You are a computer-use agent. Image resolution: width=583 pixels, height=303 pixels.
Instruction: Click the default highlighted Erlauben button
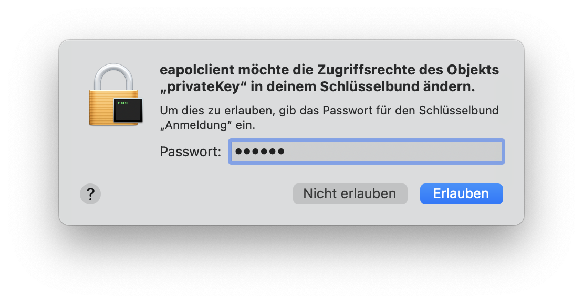(x=461, y=193)
